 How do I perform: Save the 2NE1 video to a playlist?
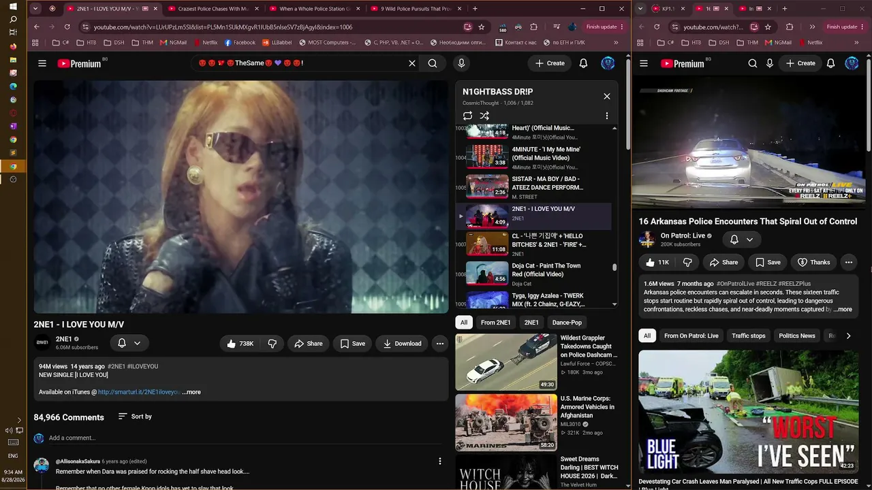click(352, 344)
